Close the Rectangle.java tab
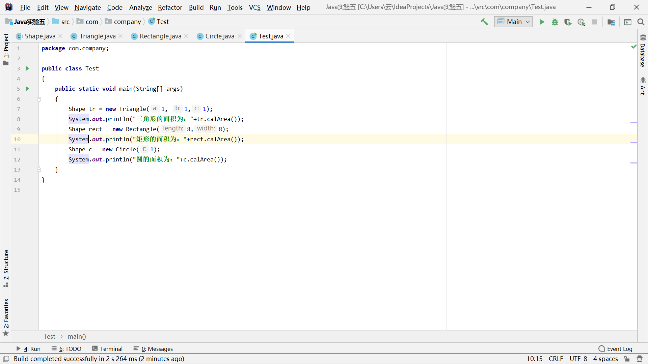 186,36
